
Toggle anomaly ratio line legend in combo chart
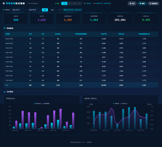tap(124, 103)
